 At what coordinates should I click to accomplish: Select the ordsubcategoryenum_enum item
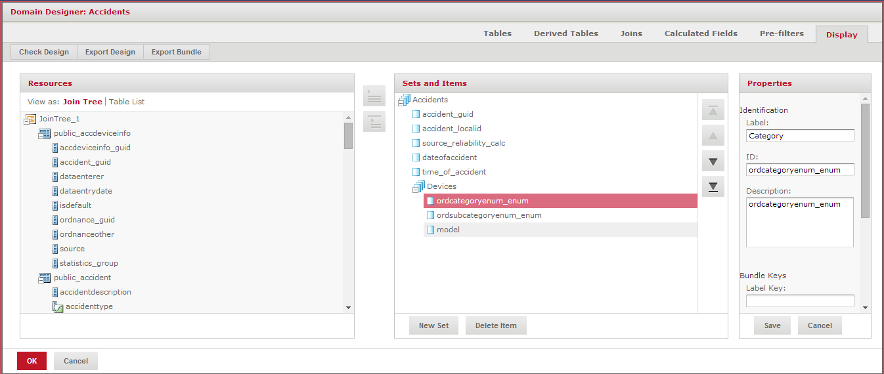click(x=489, y=215)
